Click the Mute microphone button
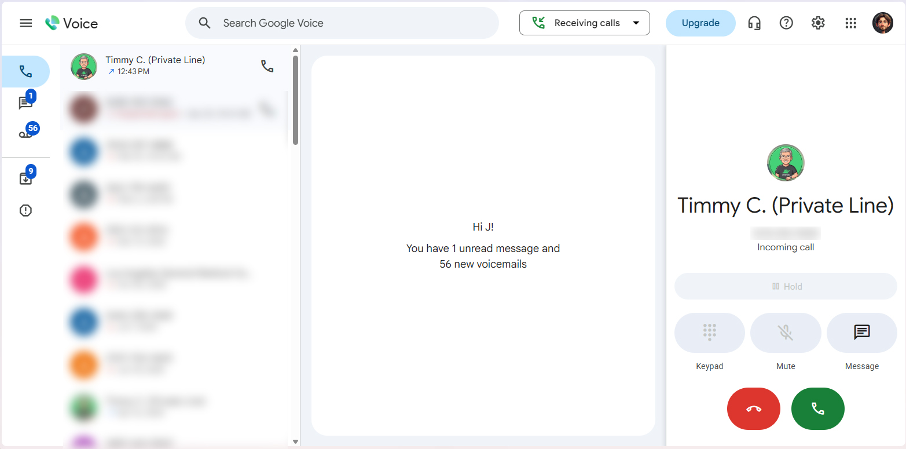The image size is (906, 449). click(x=786, y=333)
